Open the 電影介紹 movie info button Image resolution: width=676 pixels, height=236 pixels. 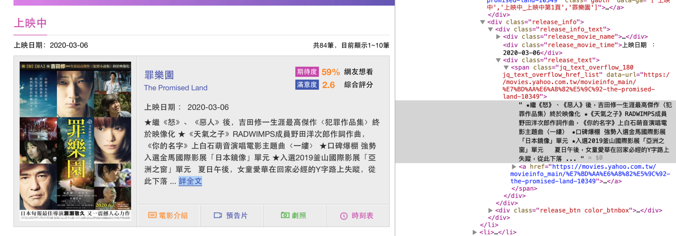[x=169, y=216]
